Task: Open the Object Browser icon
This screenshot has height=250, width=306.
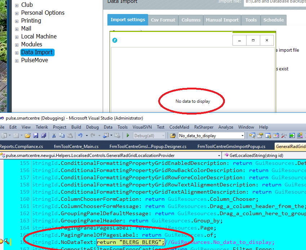Action: coord(268,136)
